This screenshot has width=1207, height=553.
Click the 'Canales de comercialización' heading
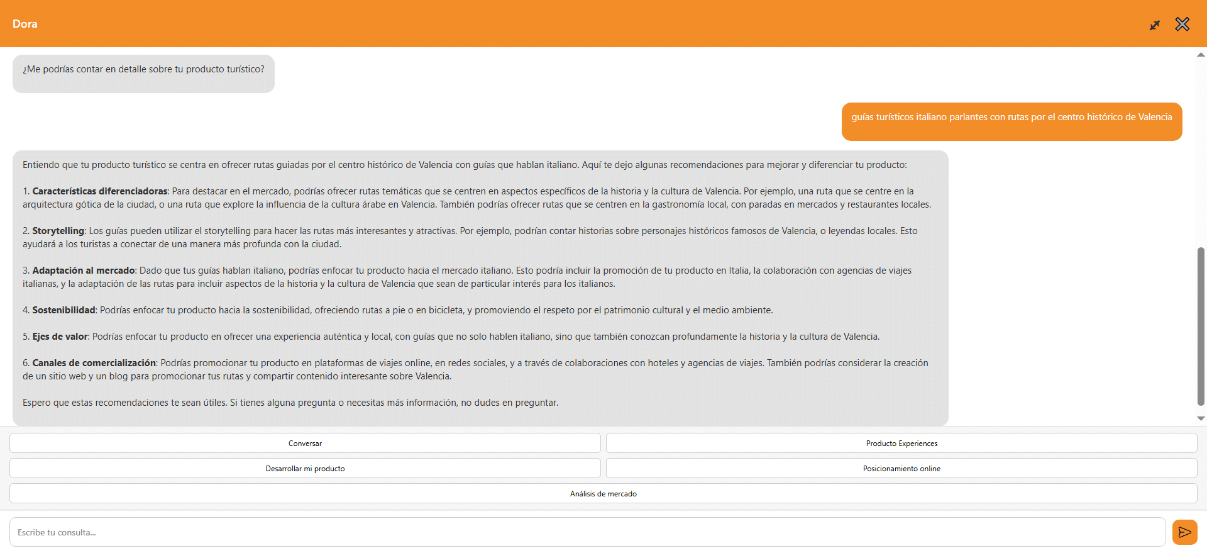click(94, 363)
